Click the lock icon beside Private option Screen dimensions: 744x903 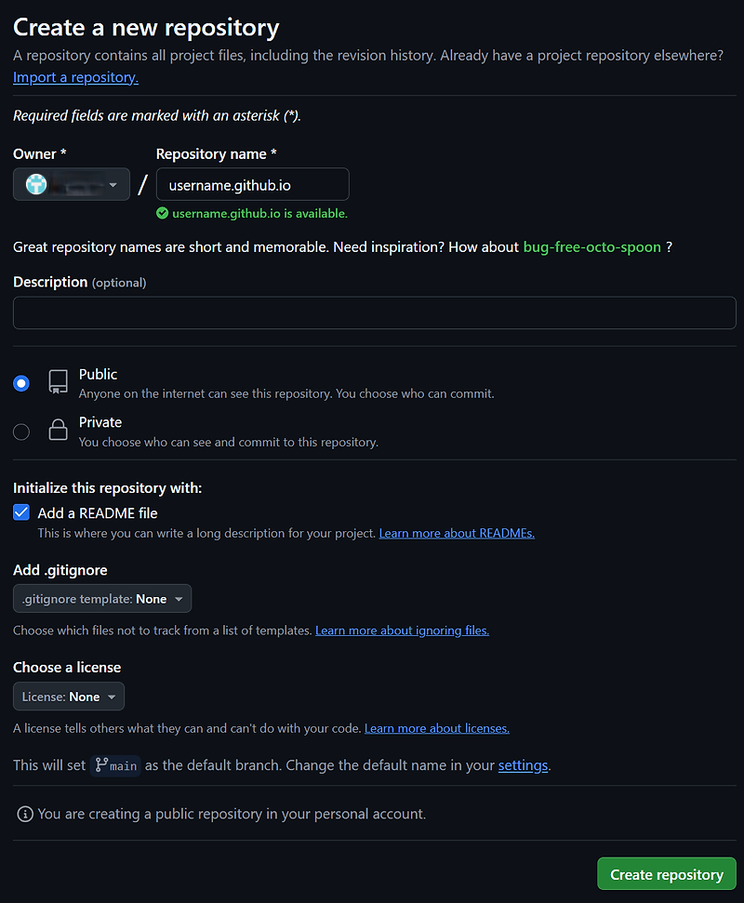[56, 431]
